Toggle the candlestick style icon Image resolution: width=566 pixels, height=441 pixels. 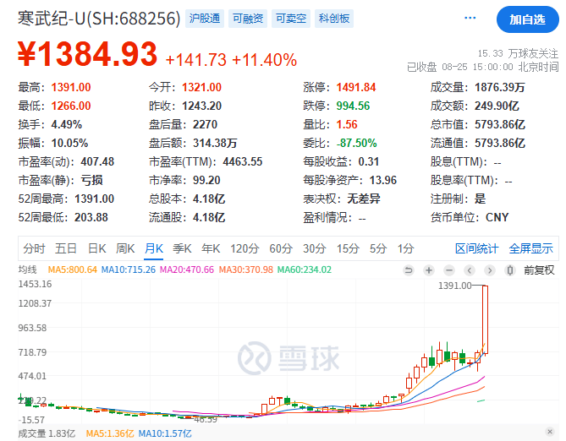point(509,270)
